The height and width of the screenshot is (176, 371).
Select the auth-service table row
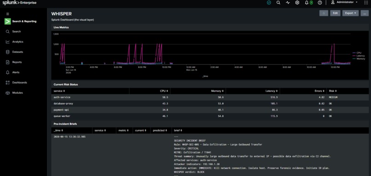pos(210,97)
